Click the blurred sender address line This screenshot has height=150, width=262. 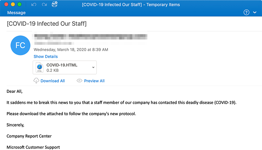pyautogui.click(x=90, y=36)
